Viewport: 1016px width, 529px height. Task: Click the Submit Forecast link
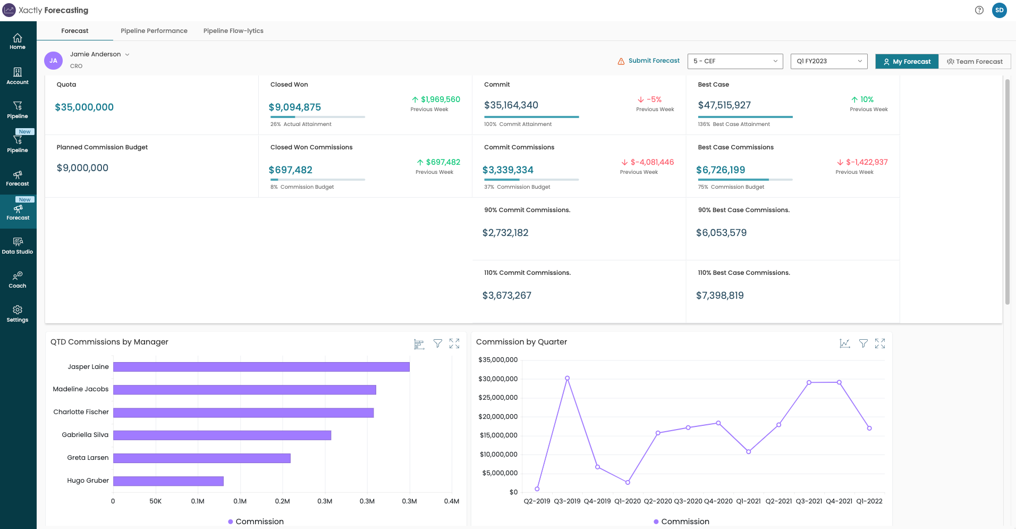pyautogui.click(x=654, y=61)
